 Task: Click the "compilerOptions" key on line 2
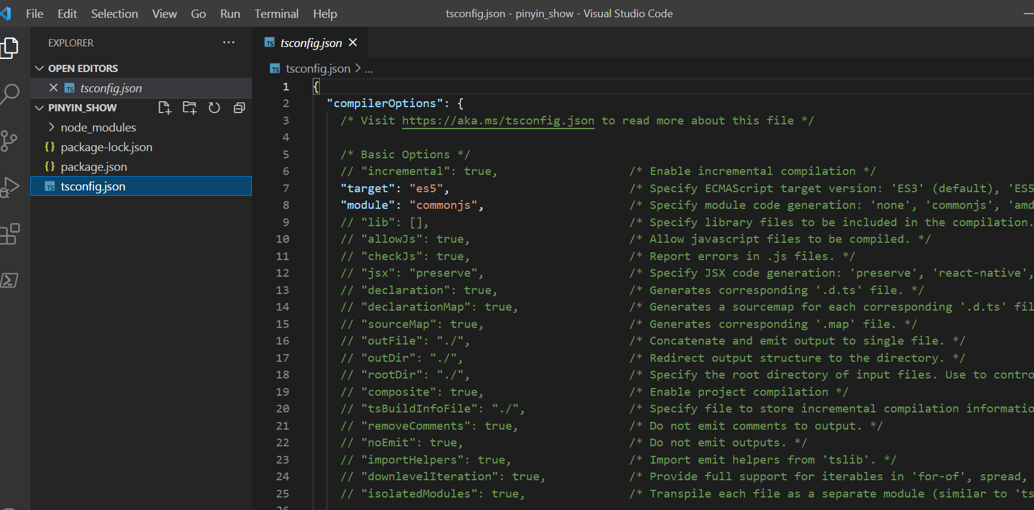point(385,104)
